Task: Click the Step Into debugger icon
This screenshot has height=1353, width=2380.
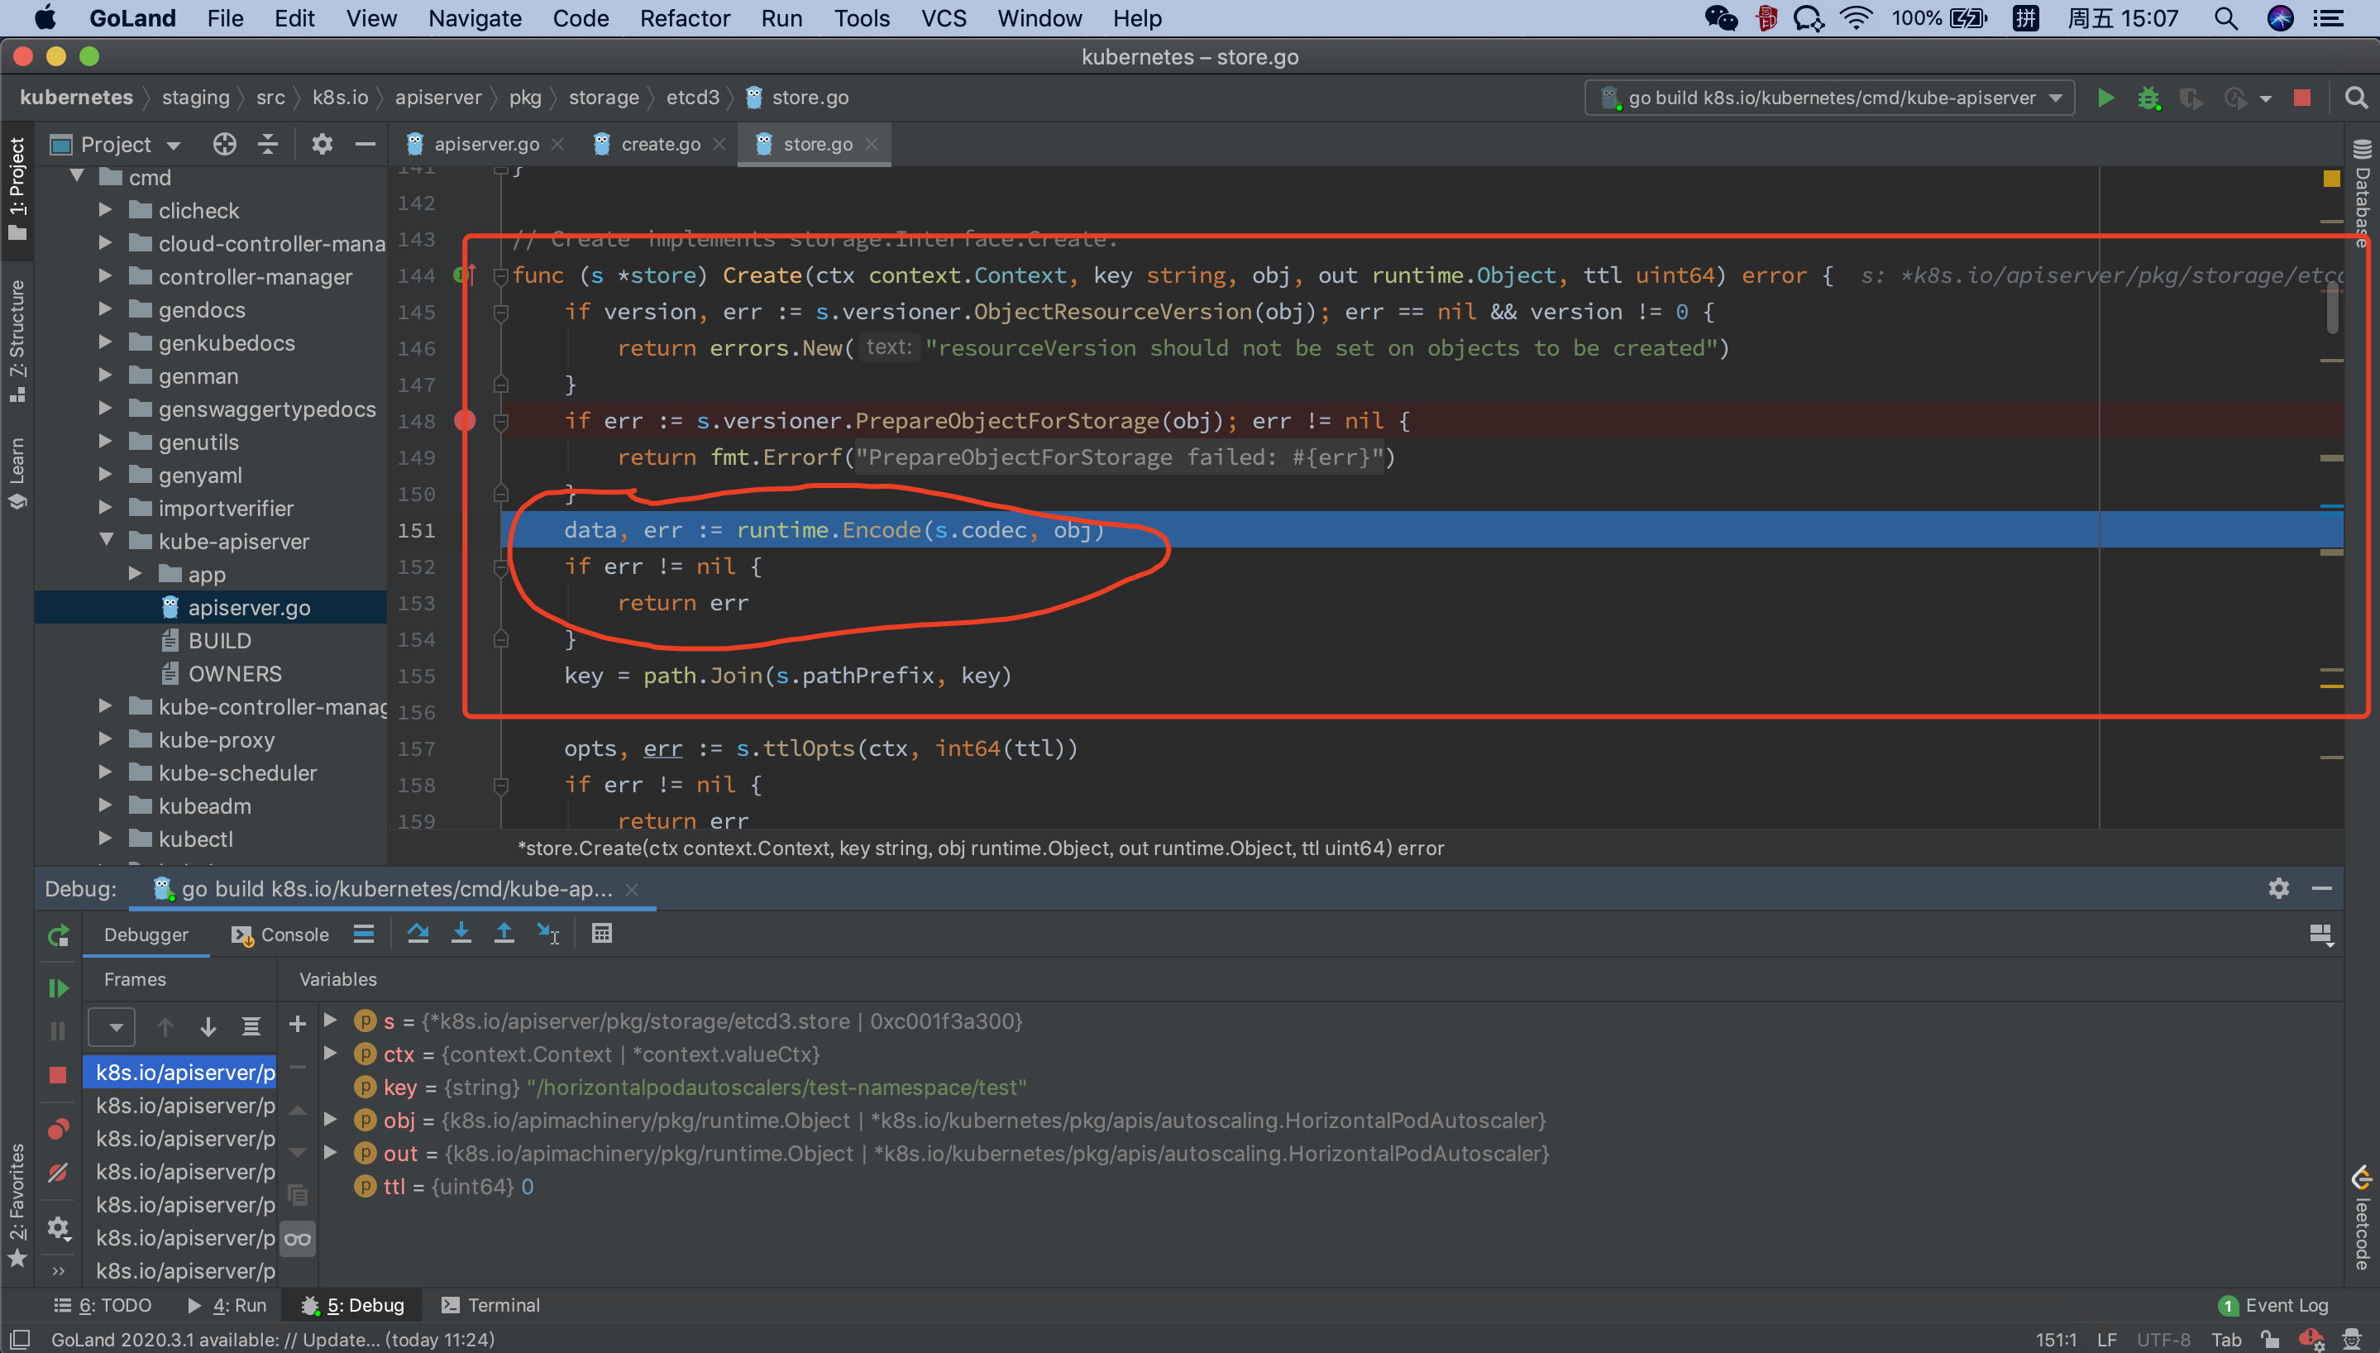Action: [461, 933]
